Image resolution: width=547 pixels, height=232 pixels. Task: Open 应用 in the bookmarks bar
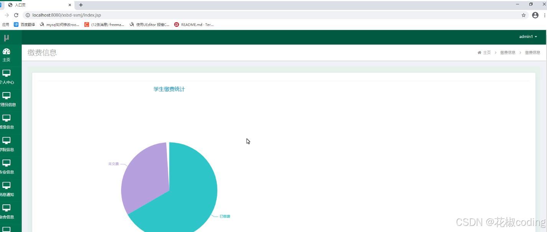click(6, 24)
